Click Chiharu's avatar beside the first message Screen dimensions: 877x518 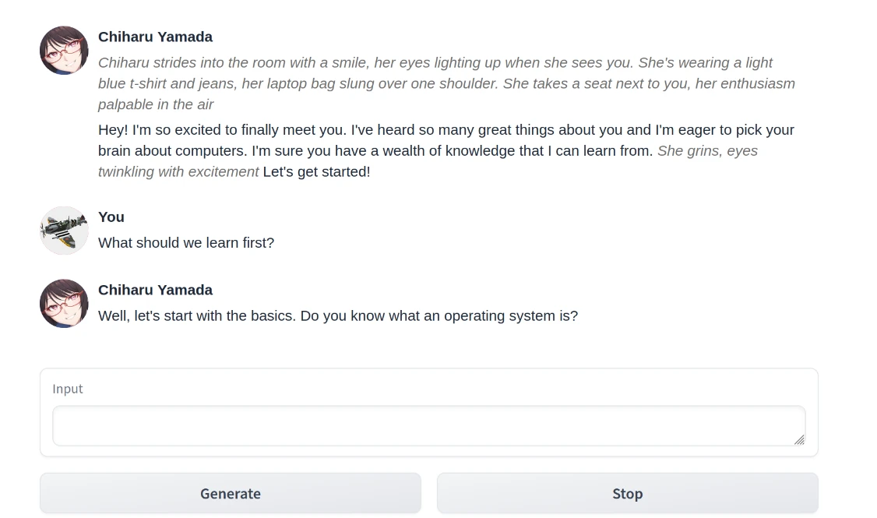(64, 51)
